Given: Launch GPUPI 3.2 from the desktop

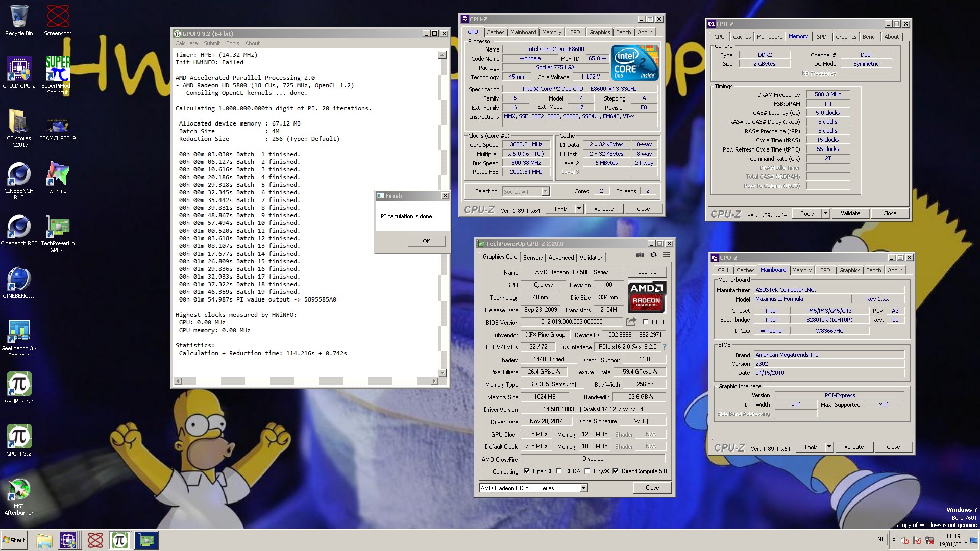Looking at the screenshot, I should [x=19, y=440].
